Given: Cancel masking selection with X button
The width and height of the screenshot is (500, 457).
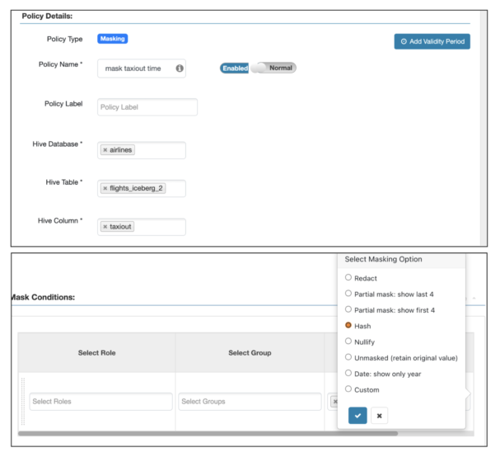Looking at the screenshot, I should click(x=379, y=416).
